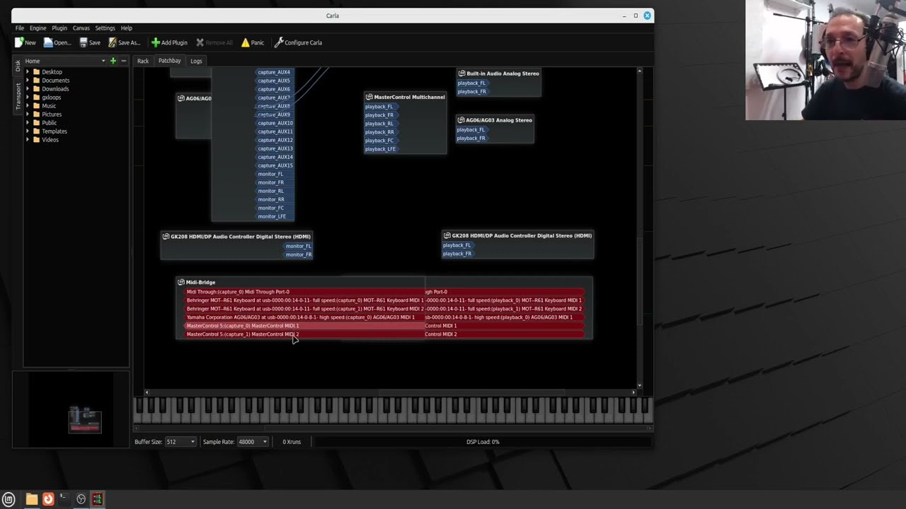Image resolution: width=906 pixels, height=509 pixels.
Task: Click the Control MIDI 1 playback port
Action: [x=505, y=326]
